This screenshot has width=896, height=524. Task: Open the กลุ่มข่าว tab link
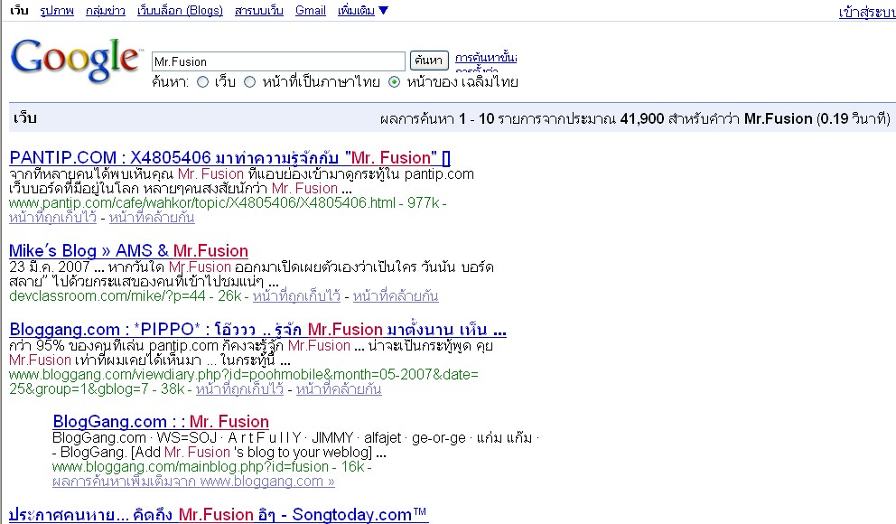click(105, 11)
